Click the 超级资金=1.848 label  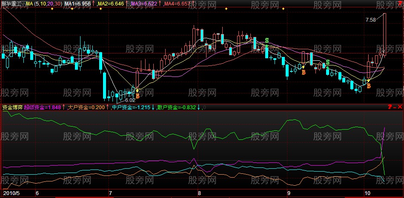[43, 107]
